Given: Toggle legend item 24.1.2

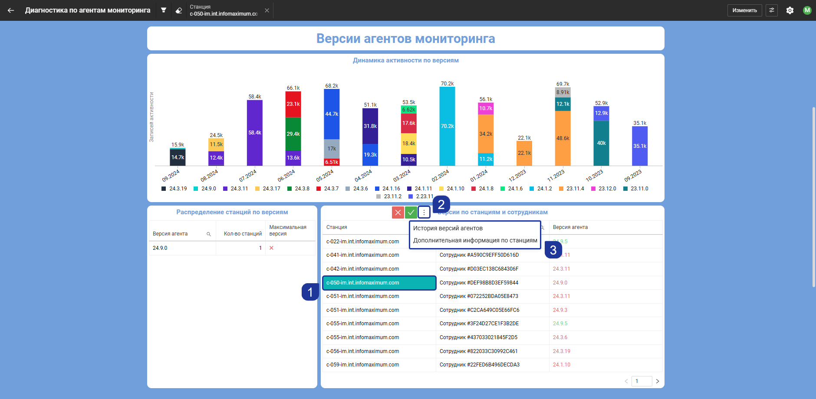Looking at the screenshot, I should [540, 189].
